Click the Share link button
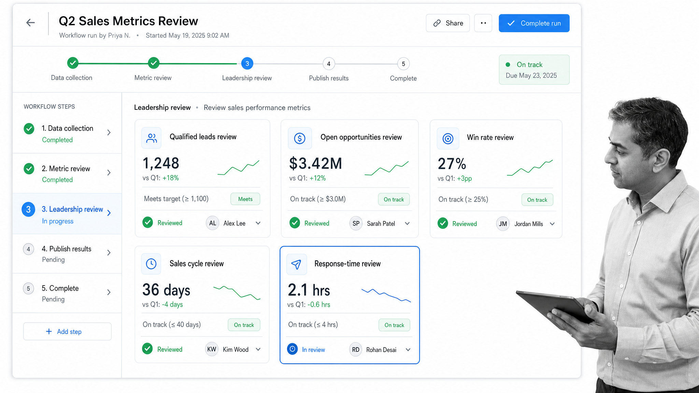Screen dimensions: 699x393 tap(448, 23)
